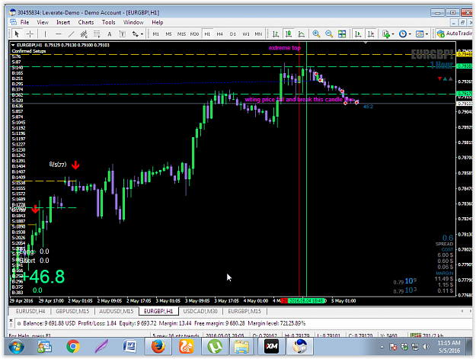The height and width of the screenshot is (359, 476).
Task: Toggle the H1 timeframe button
Action: pos(207,34)
